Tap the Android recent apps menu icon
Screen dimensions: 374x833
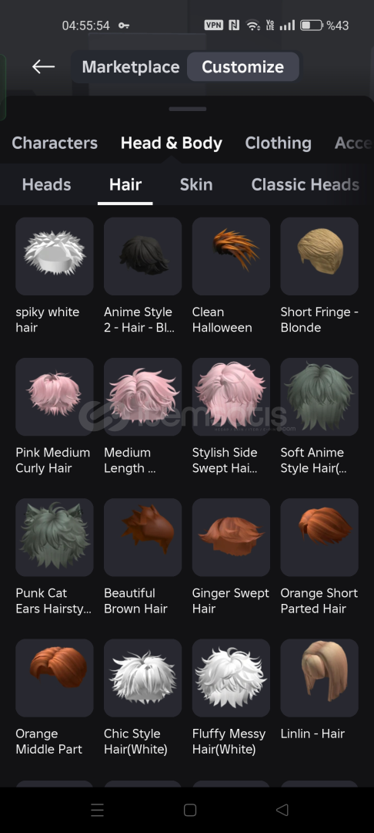click(97, 810)
